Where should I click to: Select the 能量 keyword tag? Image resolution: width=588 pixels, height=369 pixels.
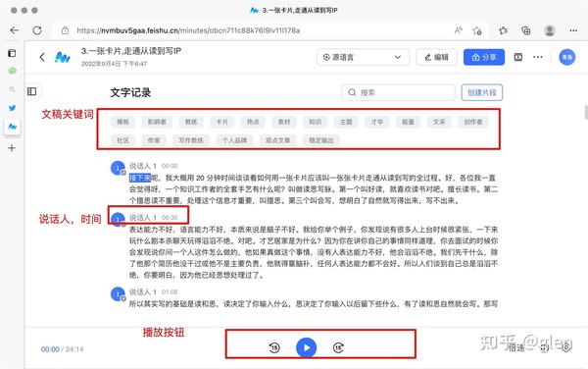408,122
